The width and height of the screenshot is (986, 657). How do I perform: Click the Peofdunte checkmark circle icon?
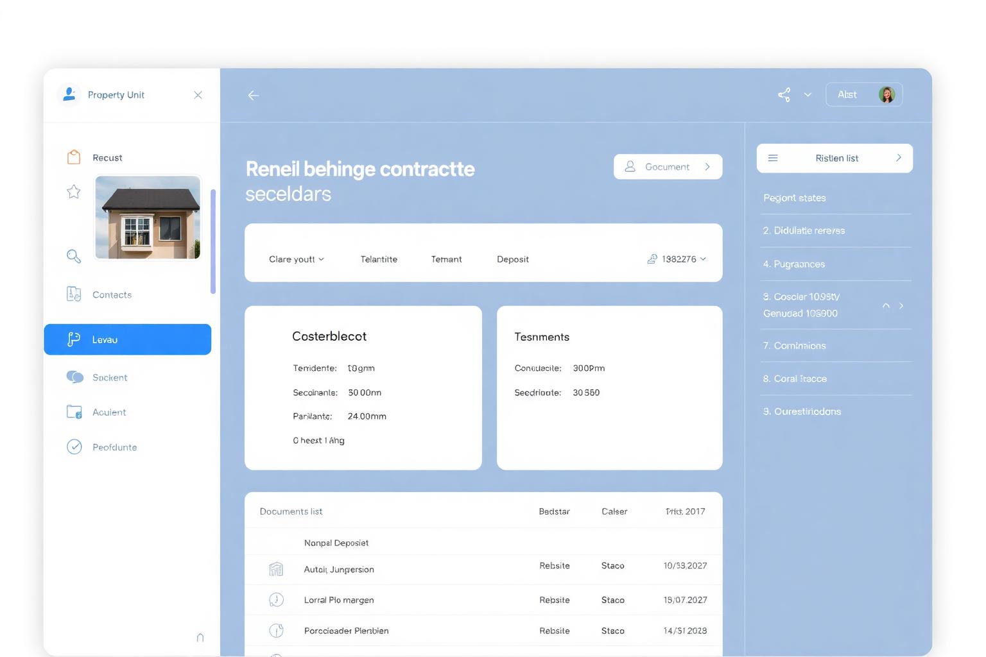pos(74,447)
